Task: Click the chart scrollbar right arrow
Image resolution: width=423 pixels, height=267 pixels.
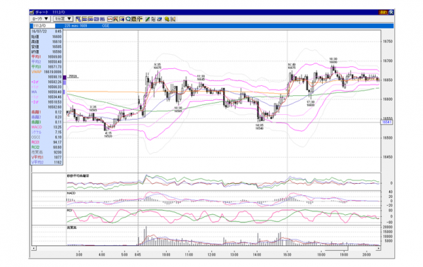Action: tap(378, 249)
